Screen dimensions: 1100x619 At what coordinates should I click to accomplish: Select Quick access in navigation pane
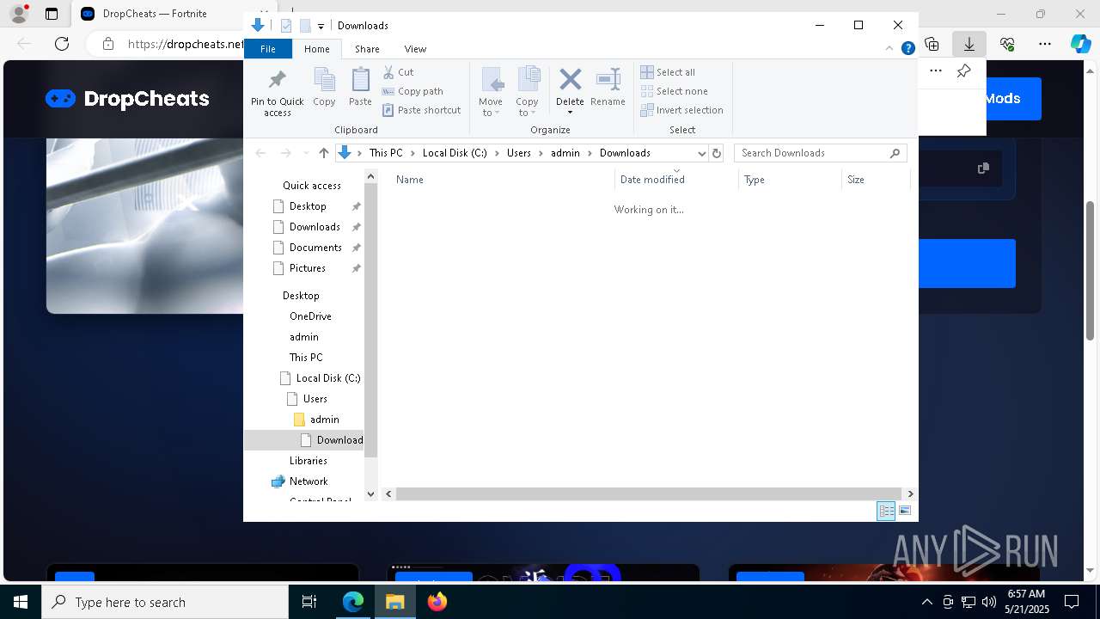point(311,186)
